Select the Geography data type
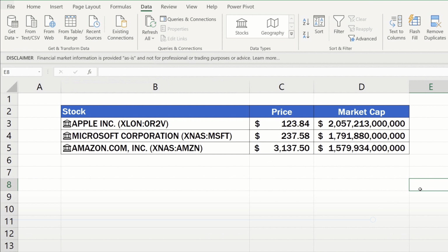448x252 pixels. point(272,26)
